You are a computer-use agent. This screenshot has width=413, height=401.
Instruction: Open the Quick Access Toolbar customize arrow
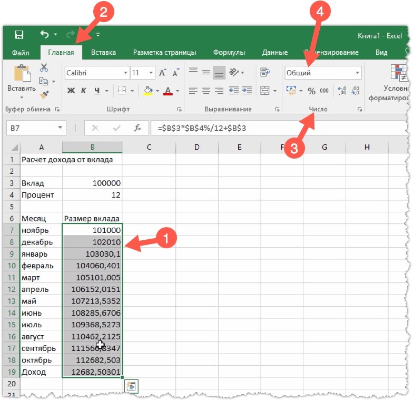pos(98,35)
